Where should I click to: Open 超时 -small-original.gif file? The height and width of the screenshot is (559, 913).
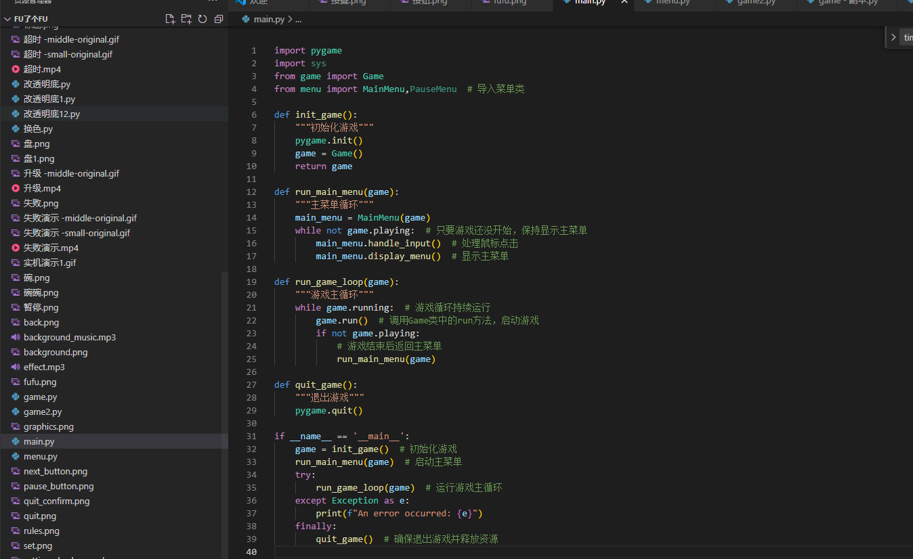click(x=114, y=54)
